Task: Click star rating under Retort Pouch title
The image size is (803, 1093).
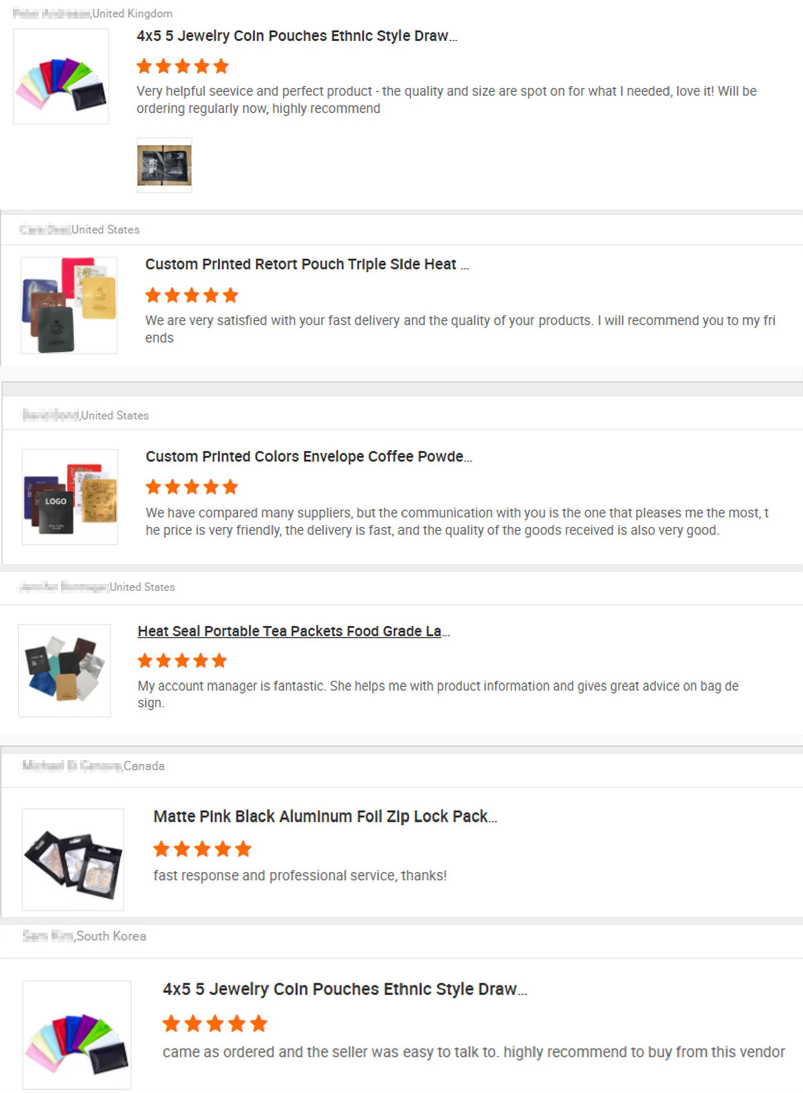Action: pos(192,295)
